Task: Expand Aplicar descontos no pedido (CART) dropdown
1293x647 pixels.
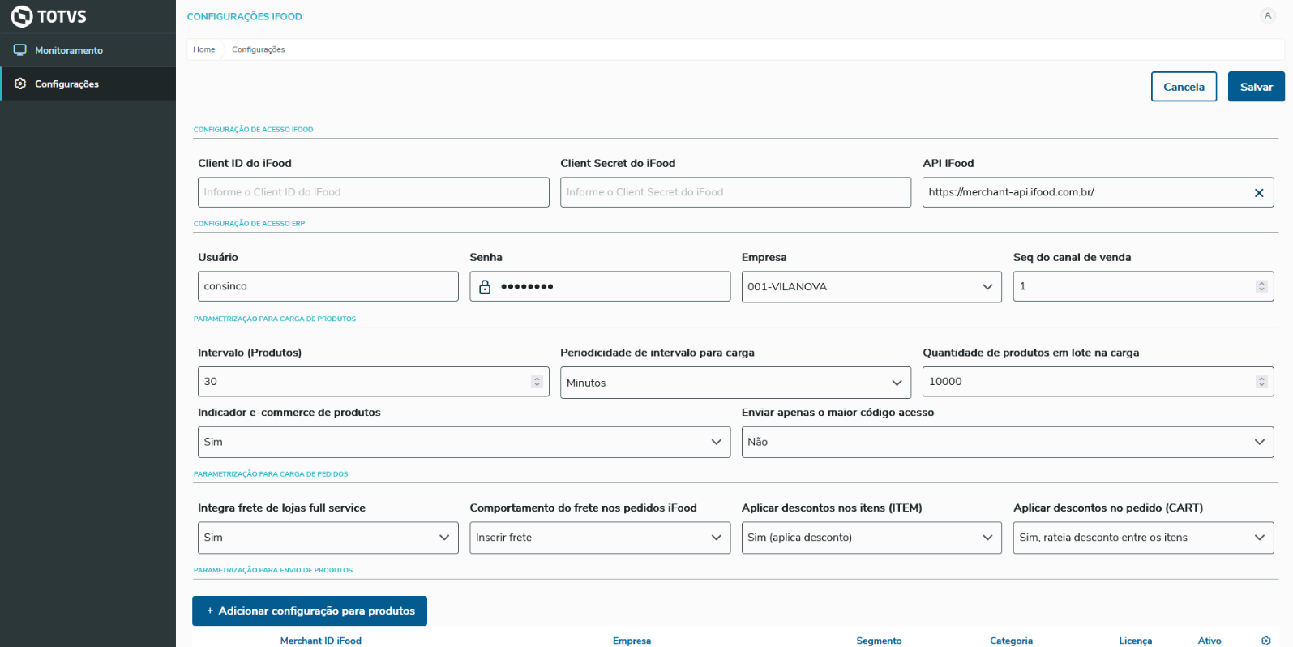Action: 1143,538
